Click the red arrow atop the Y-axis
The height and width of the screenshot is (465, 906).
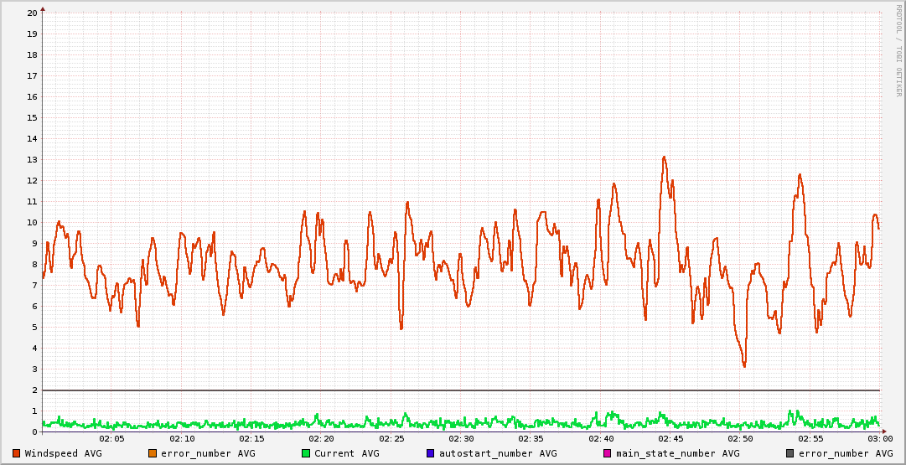click(x=43, y=8)
